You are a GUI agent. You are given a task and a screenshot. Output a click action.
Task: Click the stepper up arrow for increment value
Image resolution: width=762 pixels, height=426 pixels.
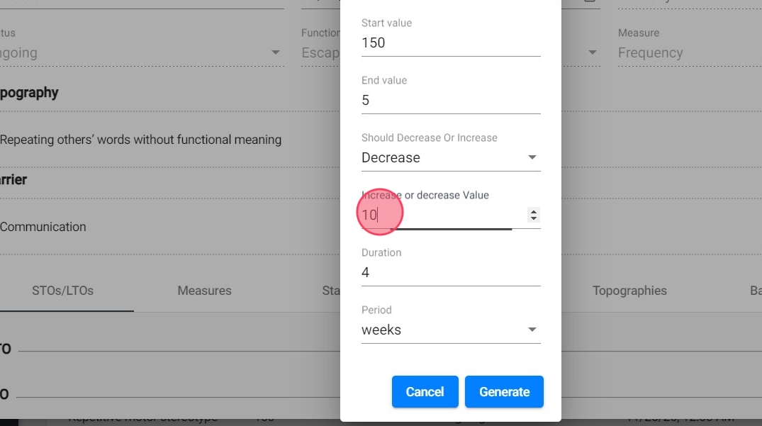[534, 212]
